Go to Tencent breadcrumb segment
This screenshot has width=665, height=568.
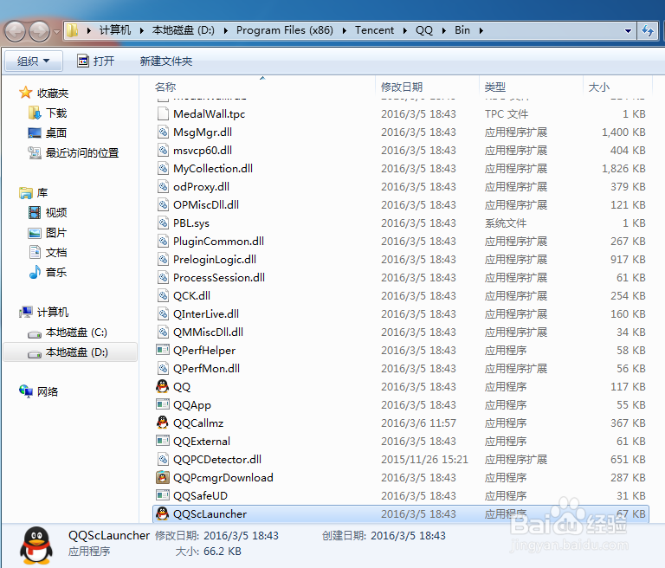[374, 30]
